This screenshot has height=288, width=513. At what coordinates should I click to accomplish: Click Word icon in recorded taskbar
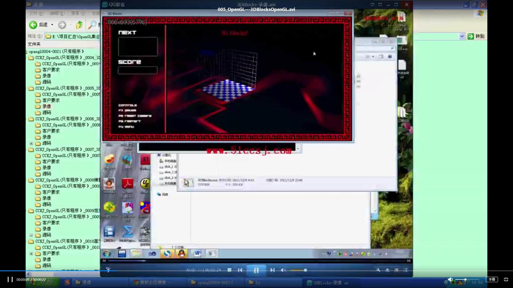tap(197, 253)
